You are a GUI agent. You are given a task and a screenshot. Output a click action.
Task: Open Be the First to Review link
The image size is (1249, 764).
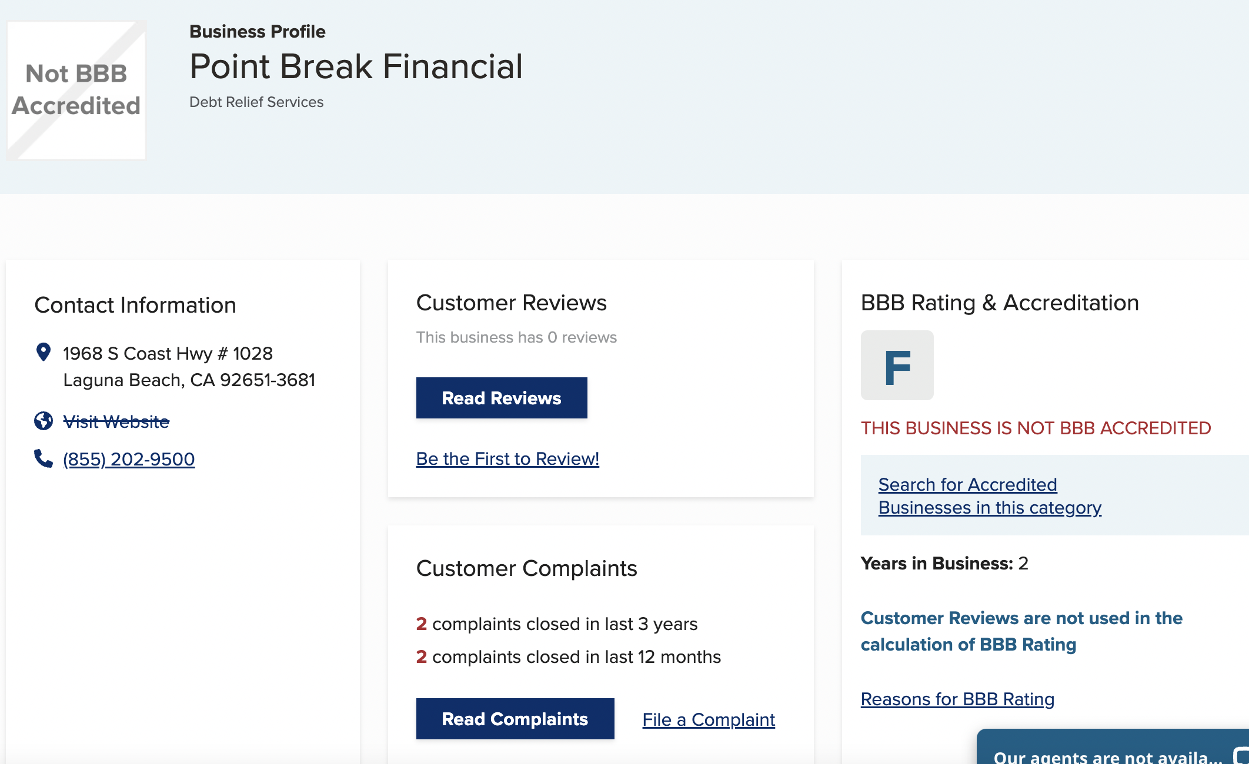(507, 458)
